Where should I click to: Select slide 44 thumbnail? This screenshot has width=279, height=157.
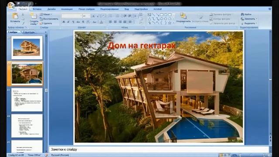[x=27, y=126]
